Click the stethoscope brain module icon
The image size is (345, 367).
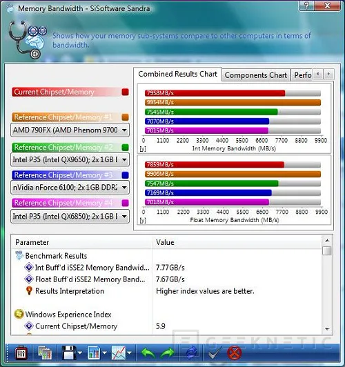pos(28,39)
